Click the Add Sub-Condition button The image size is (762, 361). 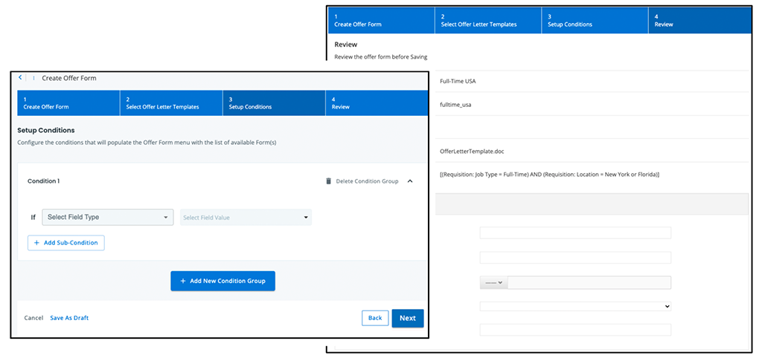66,243
